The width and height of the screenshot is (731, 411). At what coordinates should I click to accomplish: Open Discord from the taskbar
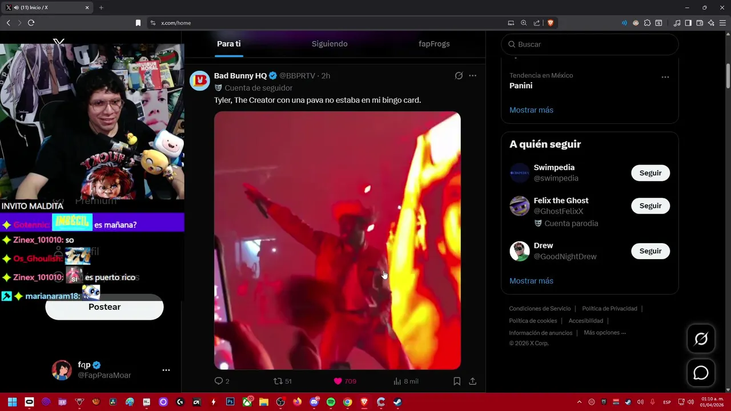click(x=314, y=402)
